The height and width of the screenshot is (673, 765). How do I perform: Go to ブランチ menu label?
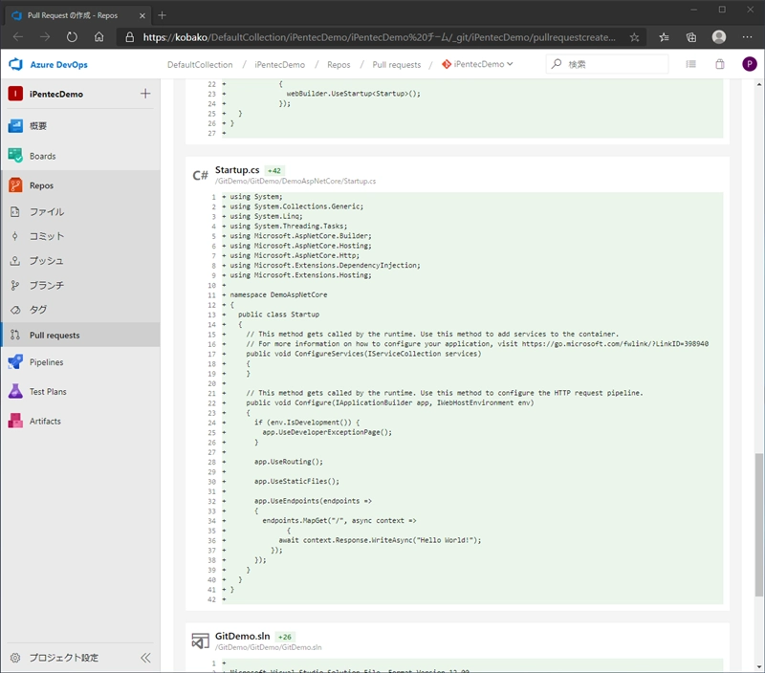click(47, 285)
